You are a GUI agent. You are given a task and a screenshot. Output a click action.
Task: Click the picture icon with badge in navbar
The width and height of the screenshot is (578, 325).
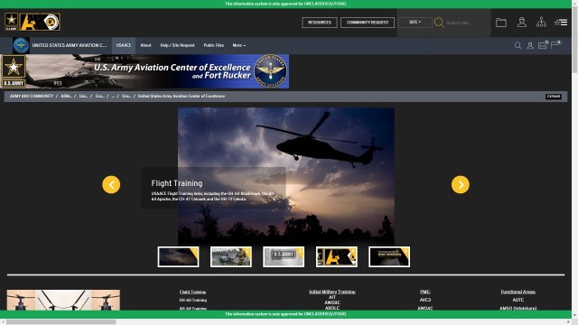pyautogui.click(x=543, y=45)
